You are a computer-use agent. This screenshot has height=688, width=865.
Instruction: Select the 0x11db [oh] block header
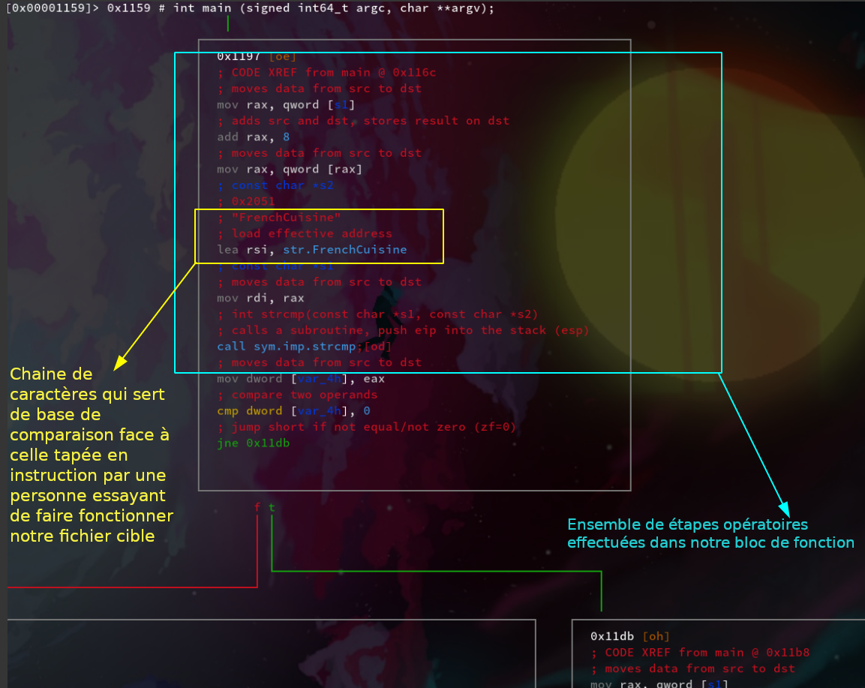[629, 636]
